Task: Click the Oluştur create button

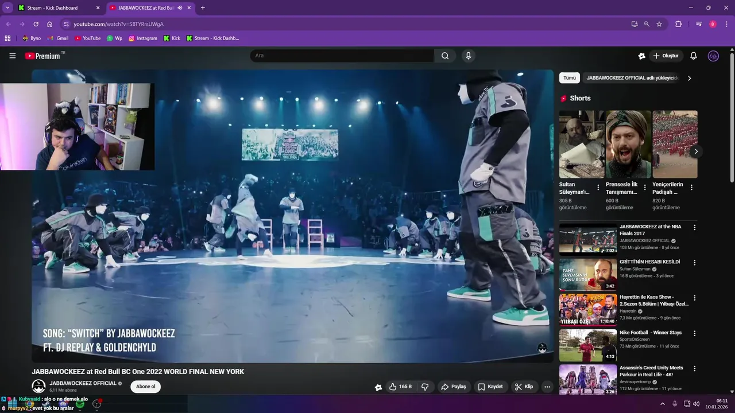Action: coord(666,56)
